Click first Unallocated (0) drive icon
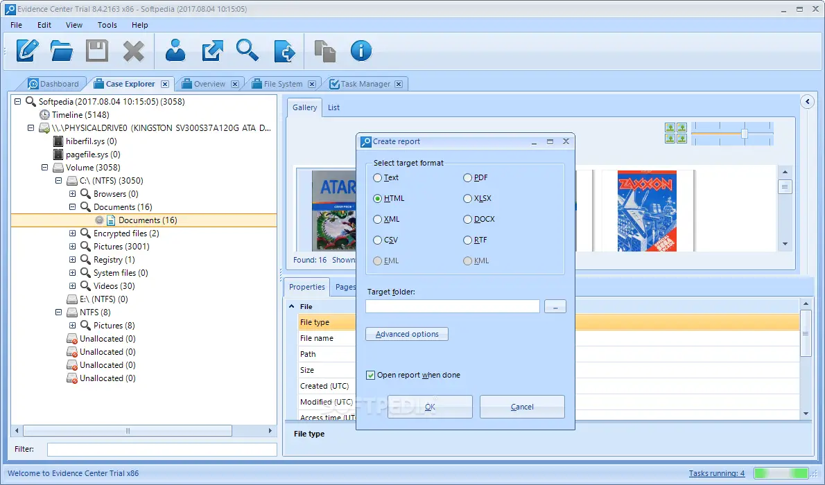This screenshot has width=825, height=485. [72, 339]
